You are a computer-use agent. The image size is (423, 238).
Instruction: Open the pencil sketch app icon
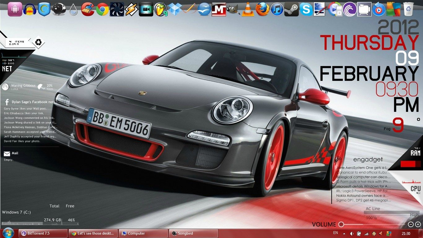click(190, 9)
